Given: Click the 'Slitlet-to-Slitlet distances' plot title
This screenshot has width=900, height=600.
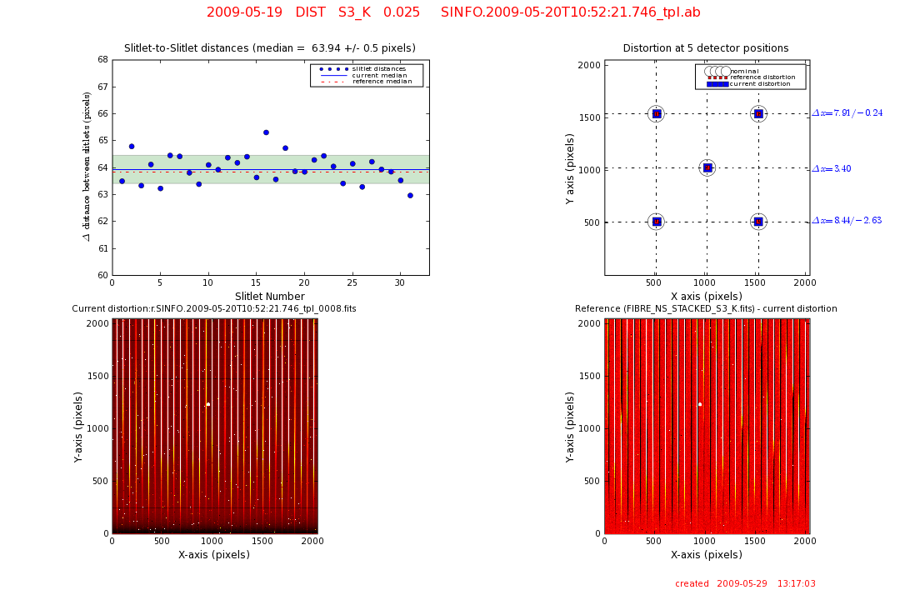Looking at the screenshot, I should click(270, 48).
